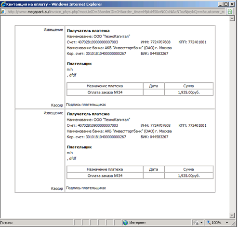
Task: Click 'Получатель платежа' heading in second receipt
Action: pos(88,114)
